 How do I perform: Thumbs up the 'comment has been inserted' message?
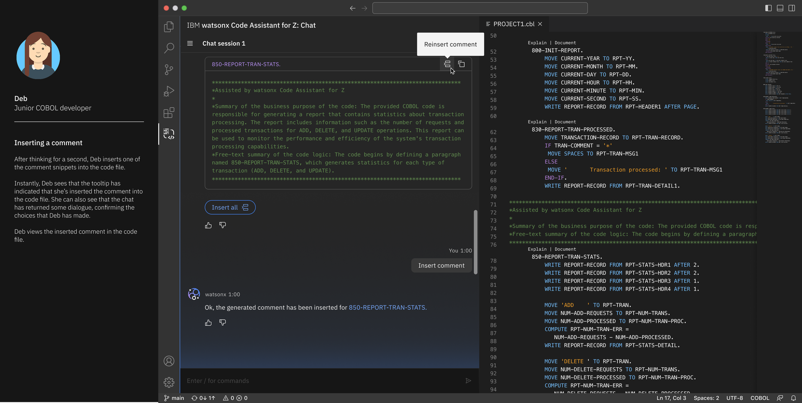208,323
